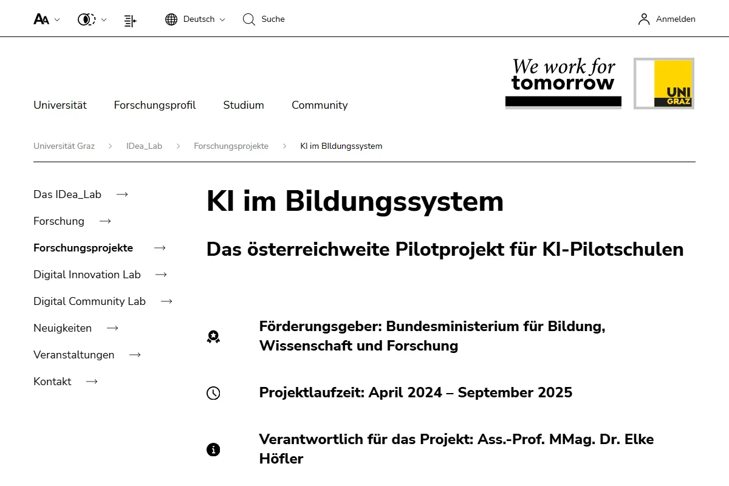Click the user account icon
729x486 pixels.
644,19
